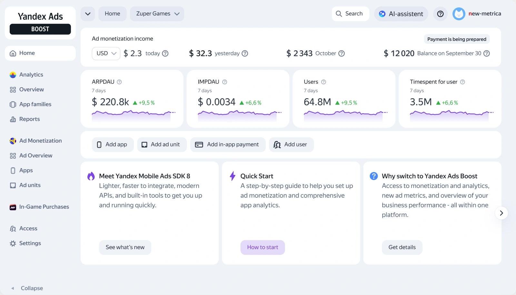Click the info icon next to yesterday income
Image resolution: width=516 pixels, height=295 pixels.
point(245,53)
